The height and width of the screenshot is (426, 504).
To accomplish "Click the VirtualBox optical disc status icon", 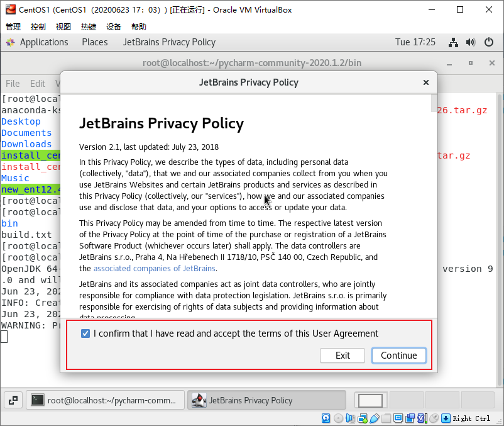I will [x=338, y=418].
